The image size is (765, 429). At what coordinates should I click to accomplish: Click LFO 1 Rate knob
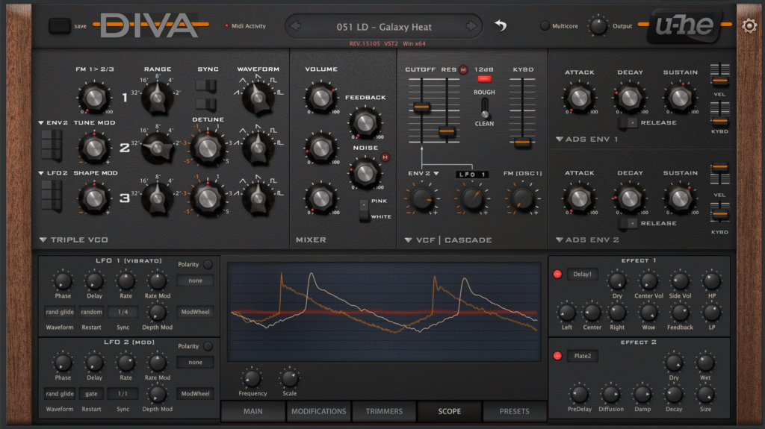pos(126,281)
